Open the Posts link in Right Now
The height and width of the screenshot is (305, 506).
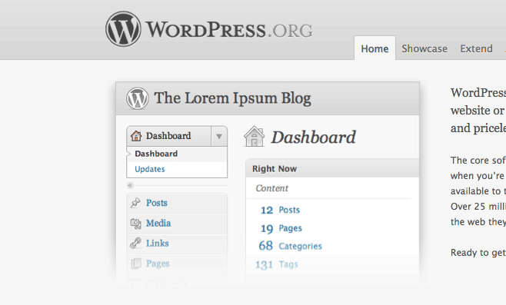click(x=289, y=211)
